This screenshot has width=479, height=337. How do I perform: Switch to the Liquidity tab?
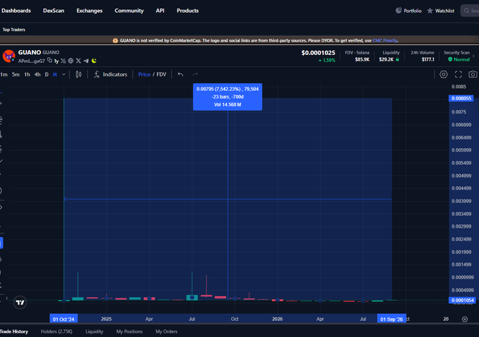[94, 331]
